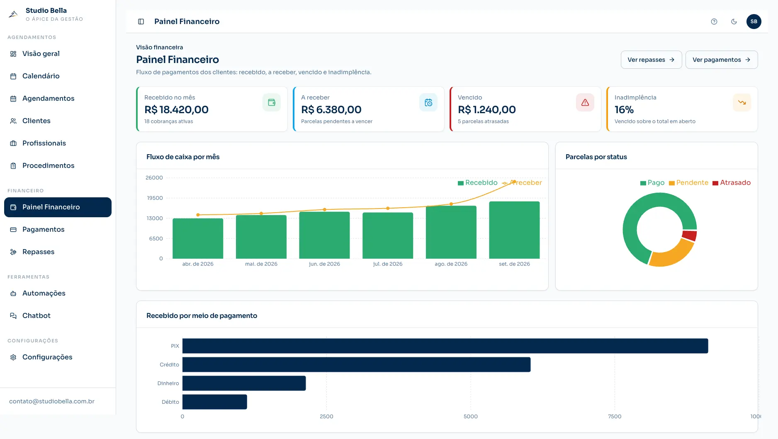
Task: Open the Profissionais section
Action: click(x=58, y=143)
